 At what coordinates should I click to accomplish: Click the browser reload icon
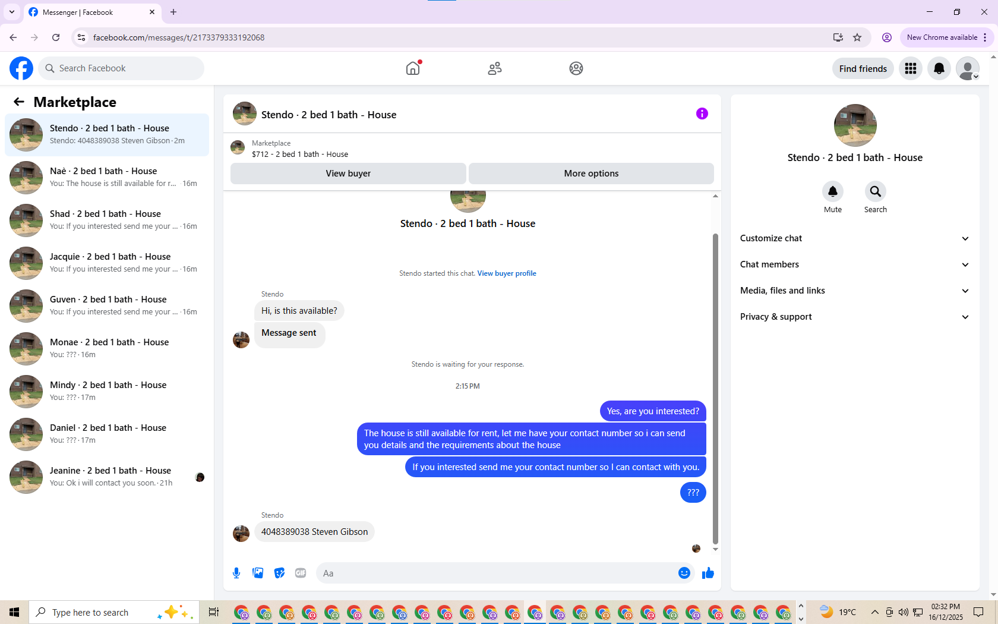[56, 37]
